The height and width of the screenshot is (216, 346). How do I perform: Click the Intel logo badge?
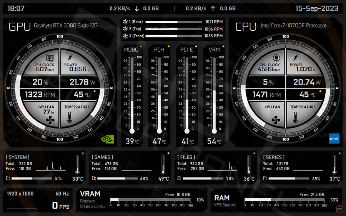tap(334, 139)
